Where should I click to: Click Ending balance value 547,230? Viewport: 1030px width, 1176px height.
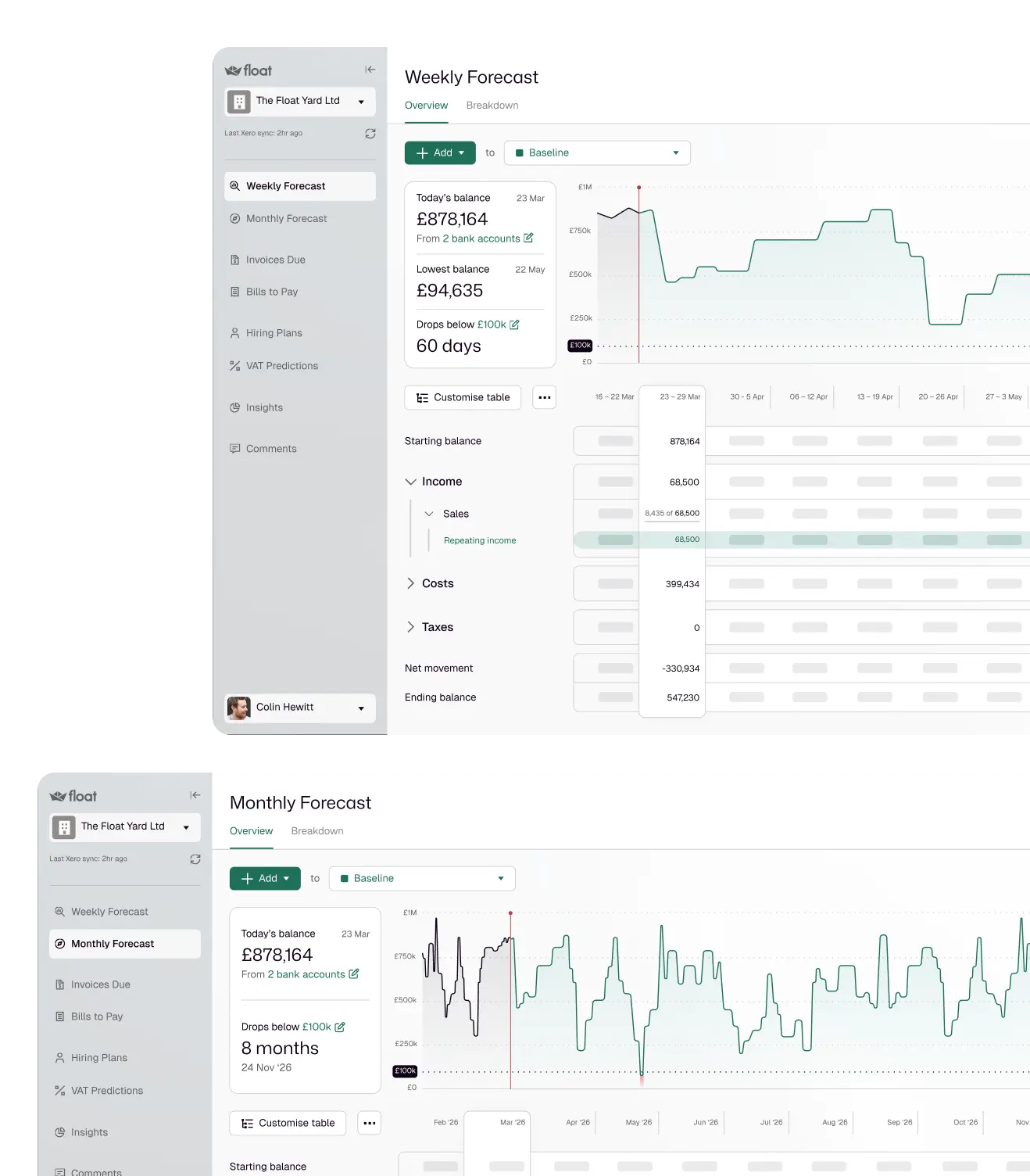[683, 697]
